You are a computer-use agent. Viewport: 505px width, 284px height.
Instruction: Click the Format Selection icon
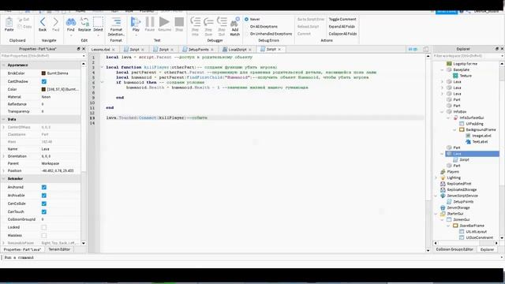[116, 22]
